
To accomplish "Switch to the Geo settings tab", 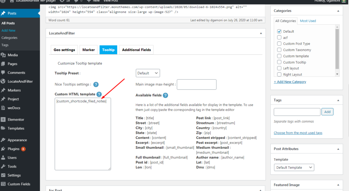I will tap(64, 50).
